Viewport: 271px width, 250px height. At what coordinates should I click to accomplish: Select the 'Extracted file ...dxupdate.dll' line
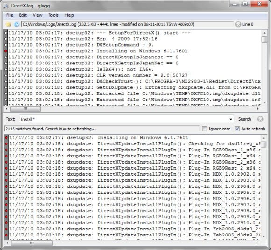coord(135,93)
